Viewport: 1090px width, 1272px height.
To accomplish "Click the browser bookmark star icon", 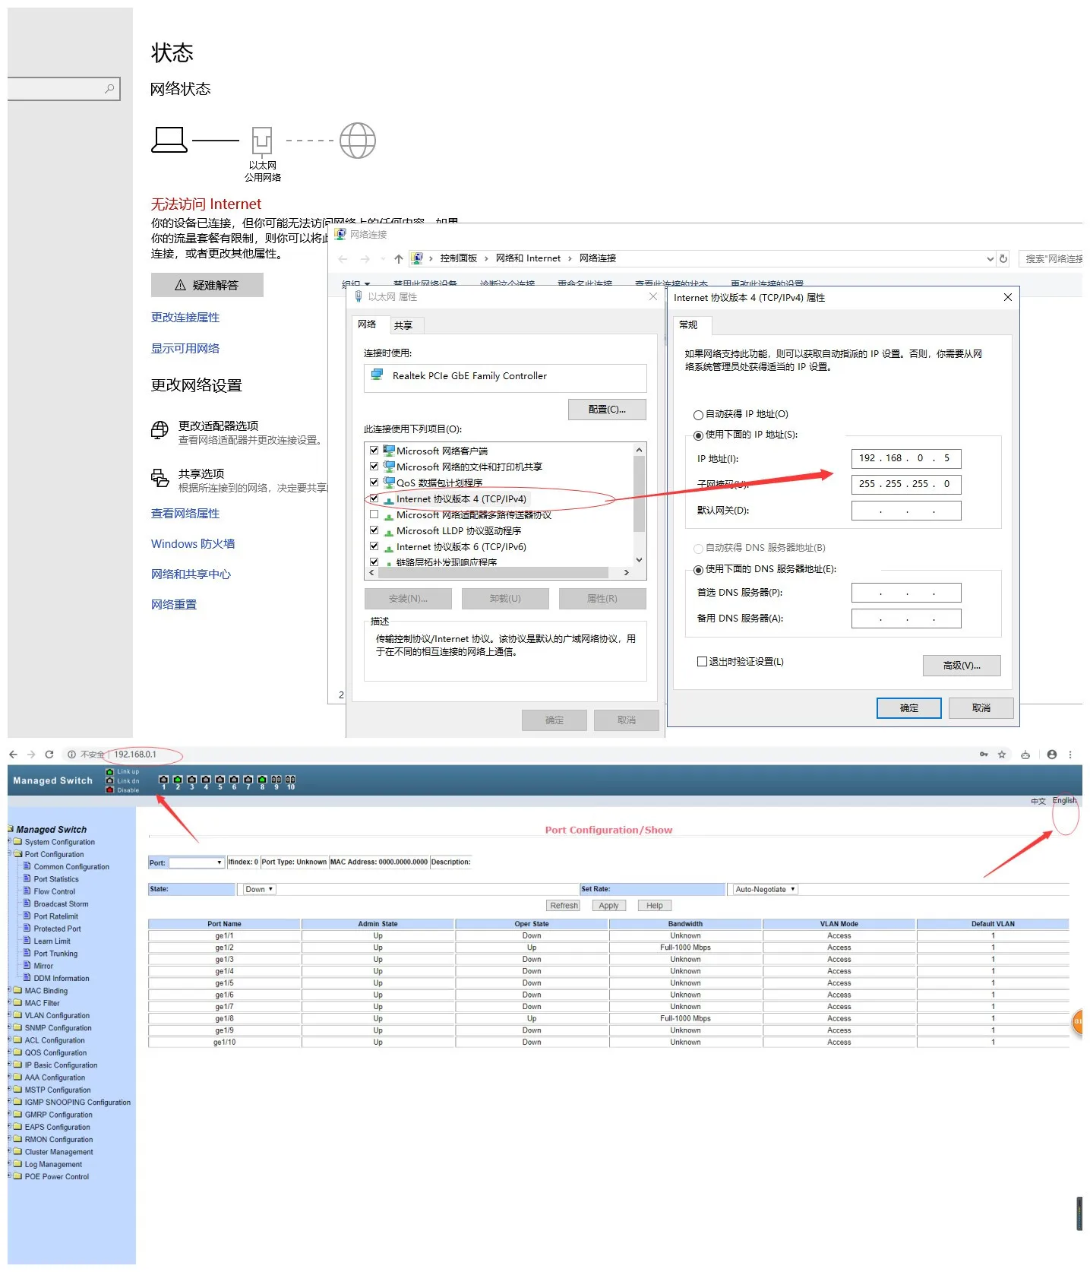I will coord(1002,755).
